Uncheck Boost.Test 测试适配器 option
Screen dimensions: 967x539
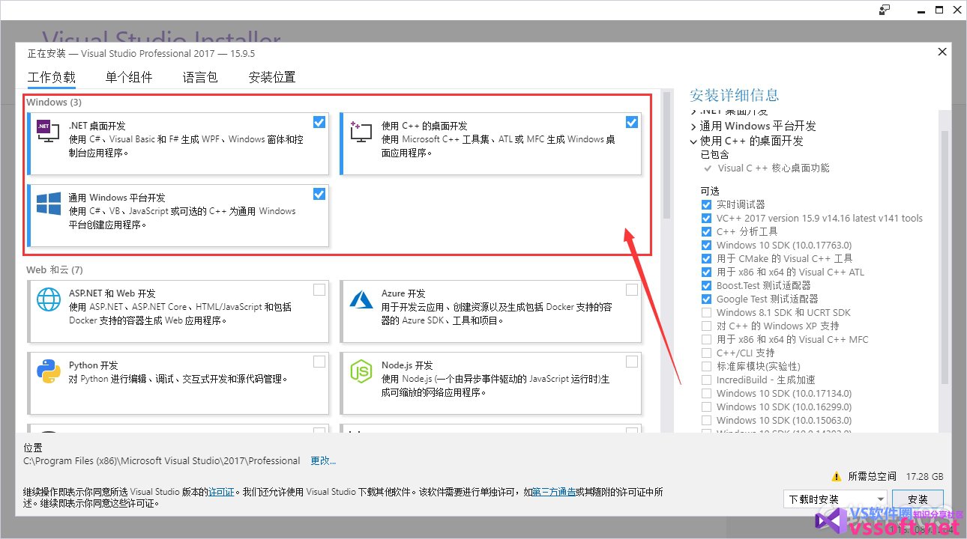(x=706, y=285)
